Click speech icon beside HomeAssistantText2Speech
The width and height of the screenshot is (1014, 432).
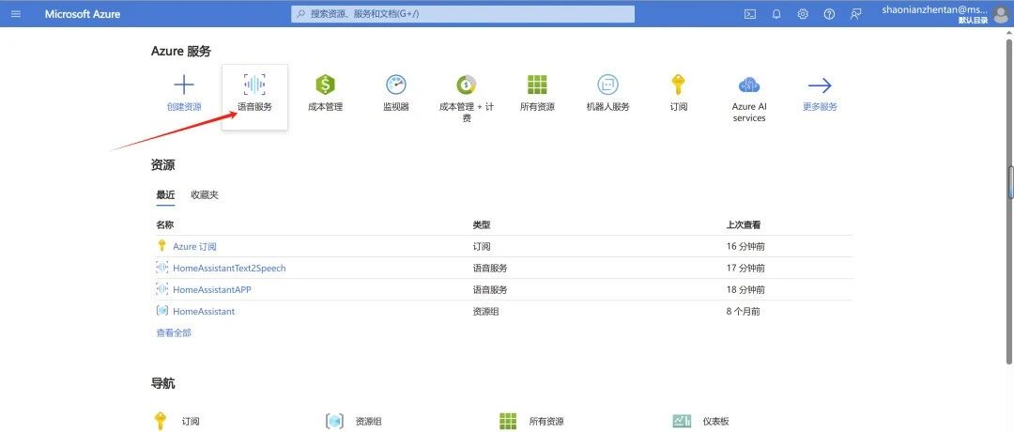pyautogui.click(x=162, y=267)
